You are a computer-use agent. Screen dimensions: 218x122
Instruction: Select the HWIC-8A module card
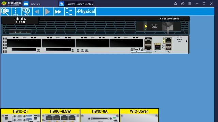click(100, 115)
